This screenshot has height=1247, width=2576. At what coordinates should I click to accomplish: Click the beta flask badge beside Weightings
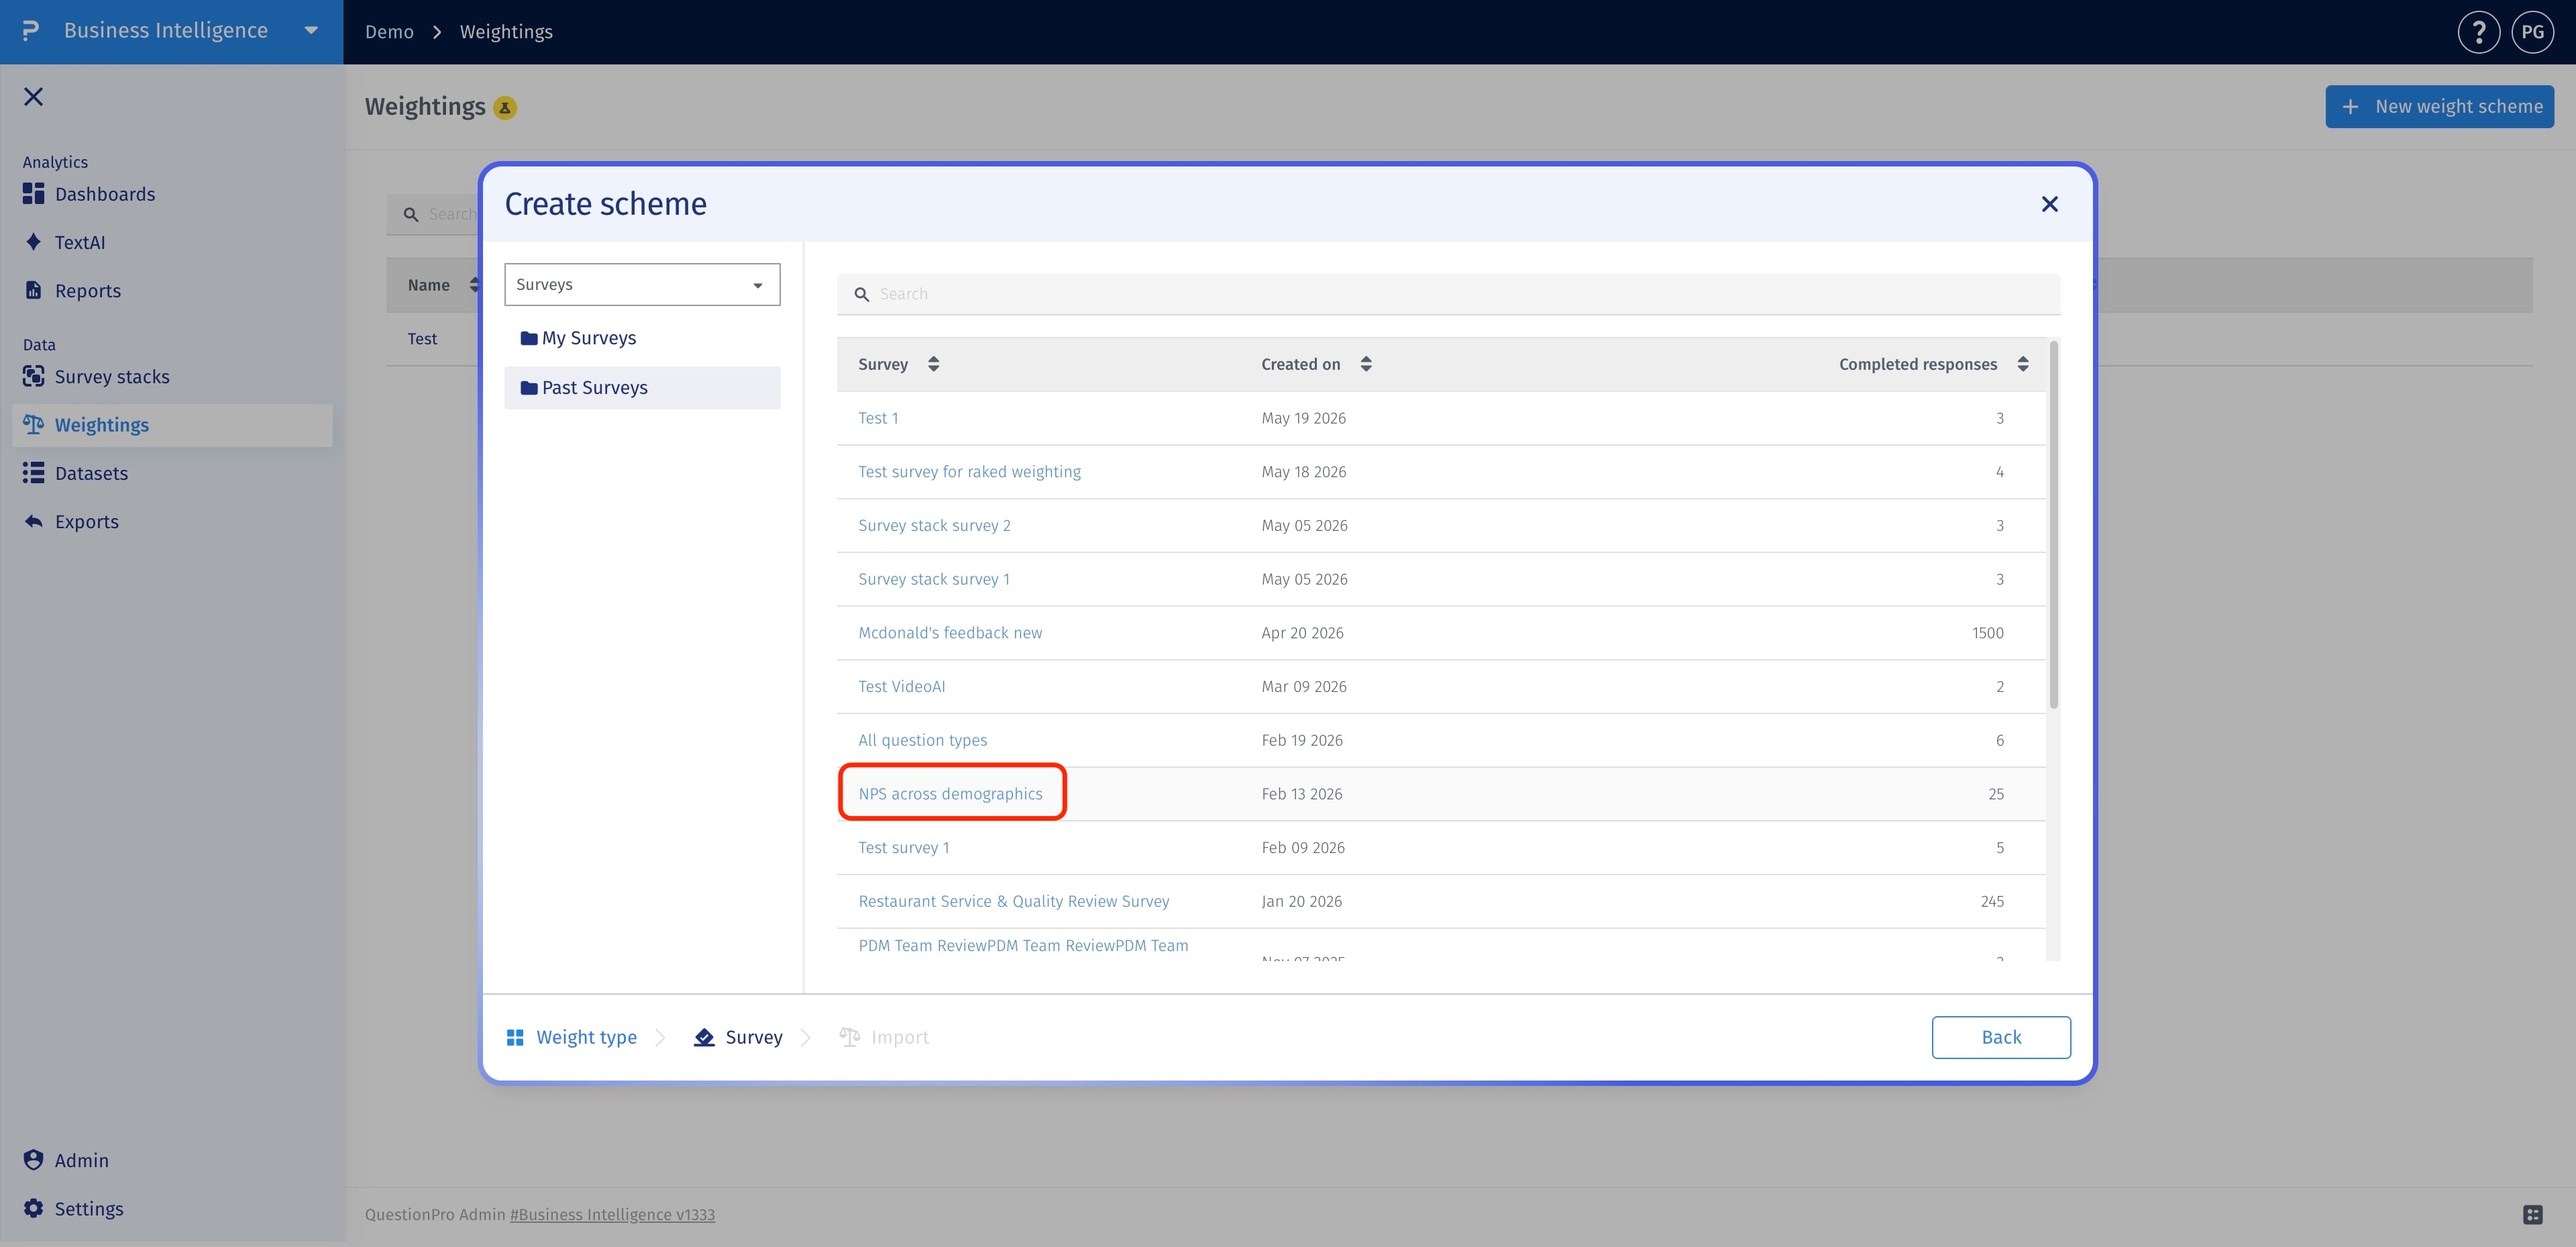point(505,107)
